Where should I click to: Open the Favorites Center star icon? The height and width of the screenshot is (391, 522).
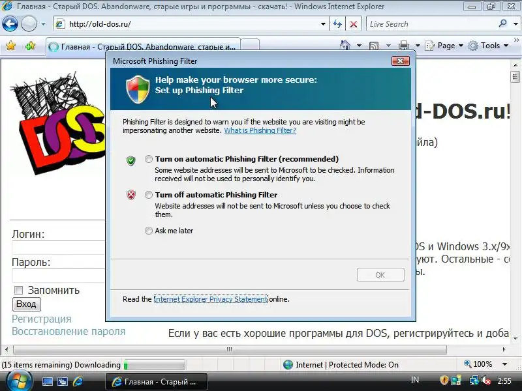[10, 46]
